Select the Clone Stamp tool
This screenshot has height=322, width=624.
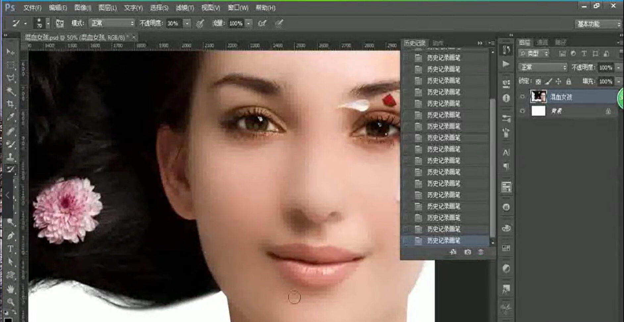click(10, 157)
